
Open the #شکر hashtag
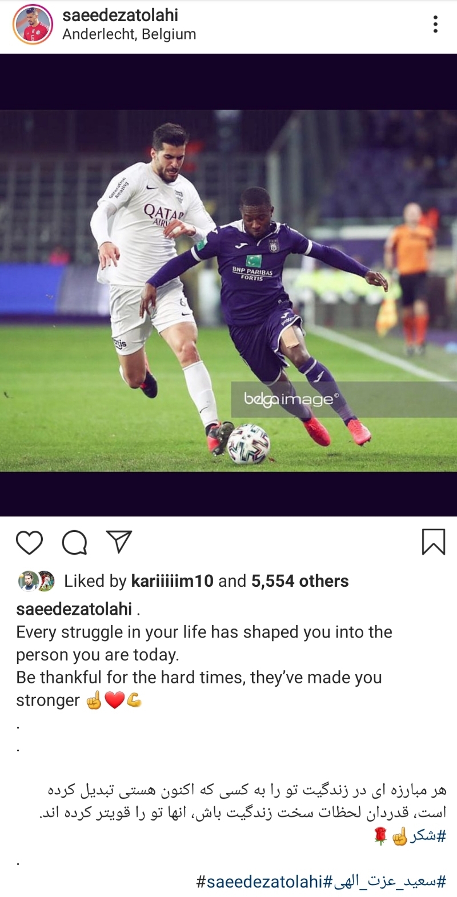point(428,836)
